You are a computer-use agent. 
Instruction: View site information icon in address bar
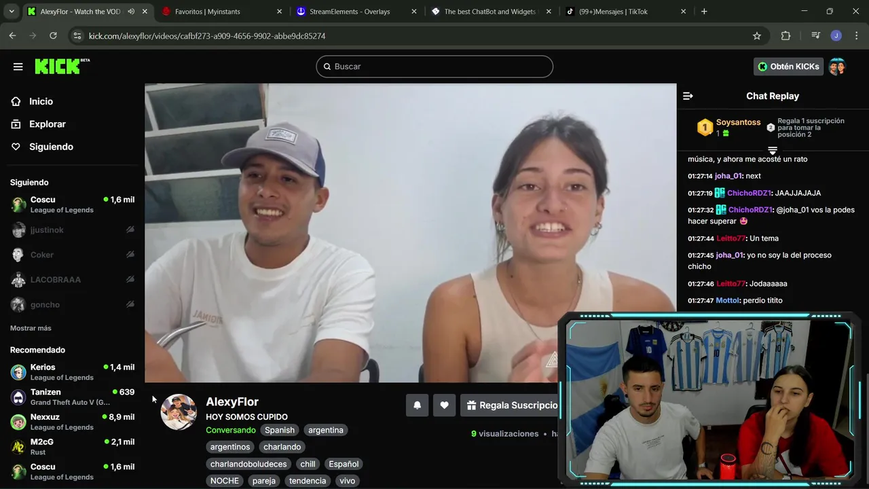77,36
